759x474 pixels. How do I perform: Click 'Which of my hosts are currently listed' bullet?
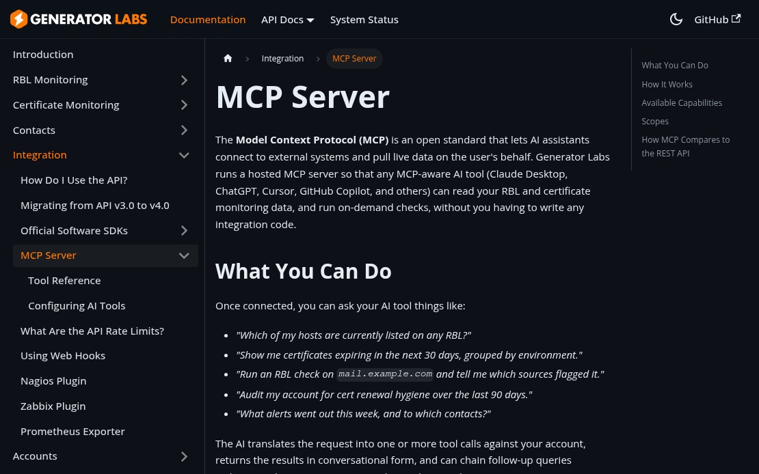(x=354, y=335)
